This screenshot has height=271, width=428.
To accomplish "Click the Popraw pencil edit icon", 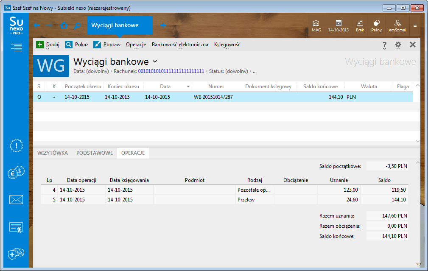I will (x=97, y=45).
